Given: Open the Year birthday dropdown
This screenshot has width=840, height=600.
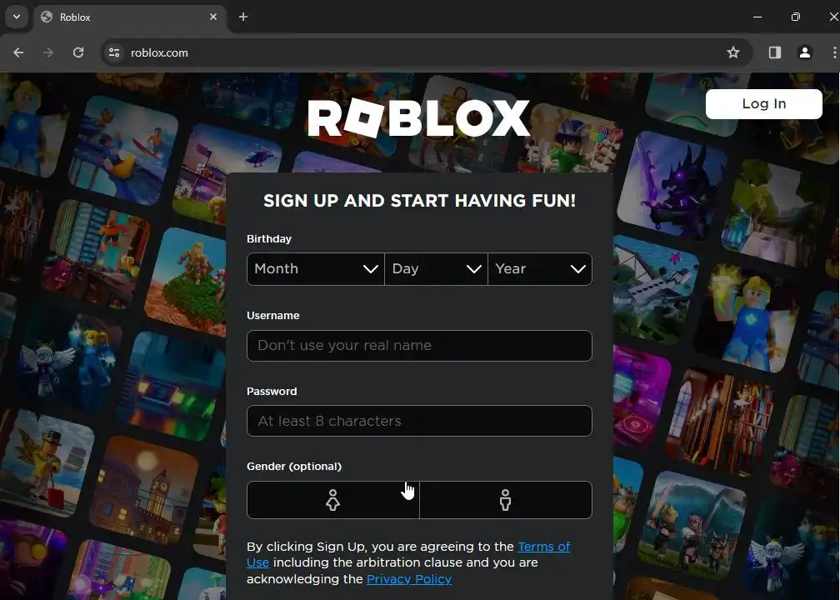Looking at the screenshot, I should point(540,269).
